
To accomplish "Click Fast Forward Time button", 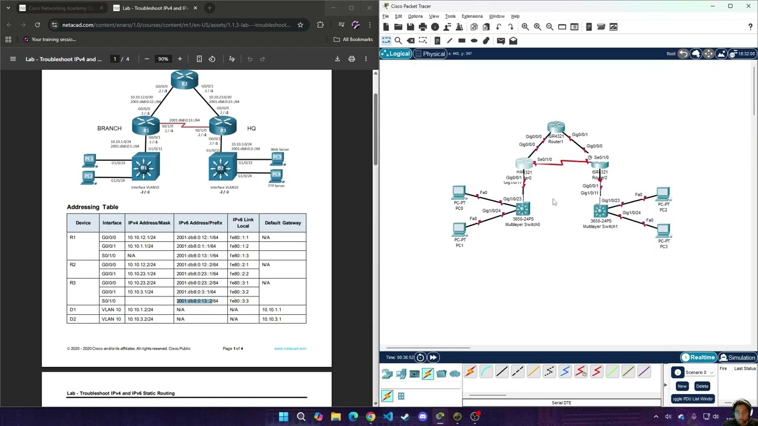I will [433, 357].
